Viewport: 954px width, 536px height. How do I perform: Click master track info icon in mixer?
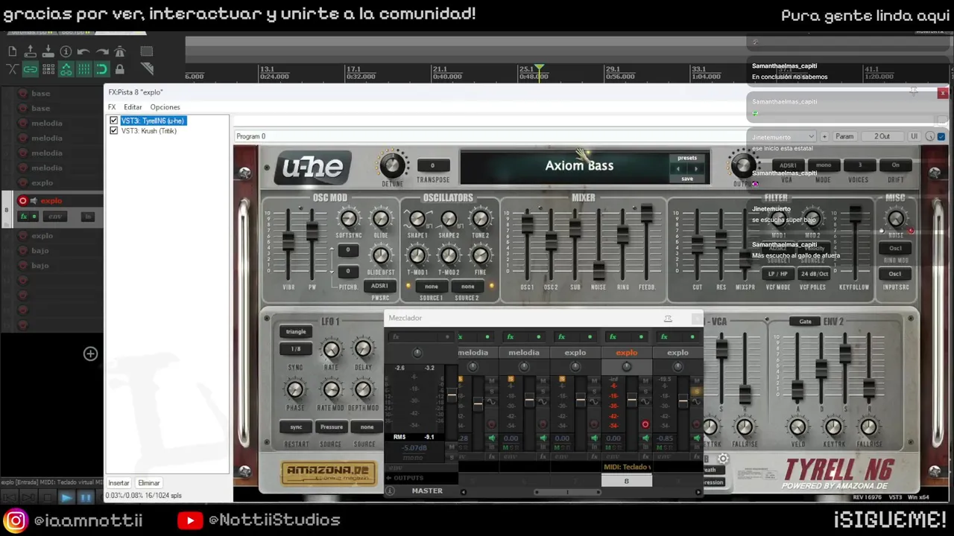(390, 491)
